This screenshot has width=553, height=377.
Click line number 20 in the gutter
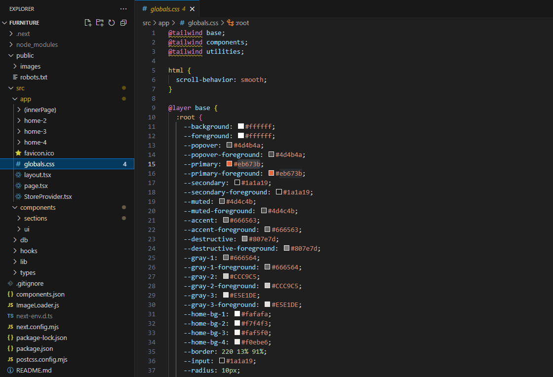tap(152, 211)
